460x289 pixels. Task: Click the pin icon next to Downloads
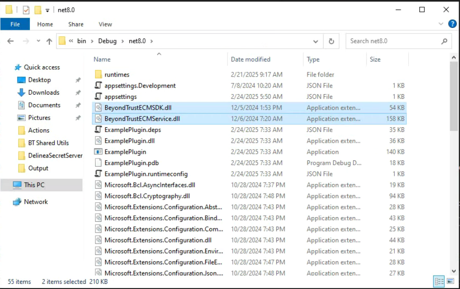[x=78, y=93]
